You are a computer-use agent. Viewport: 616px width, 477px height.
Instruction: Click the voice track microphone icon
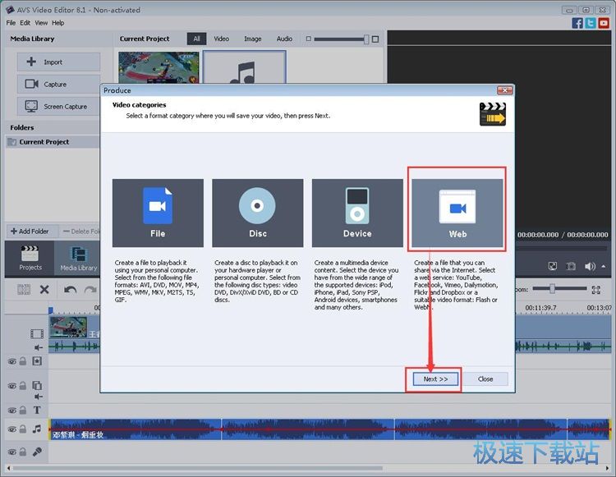click(37, 452)
